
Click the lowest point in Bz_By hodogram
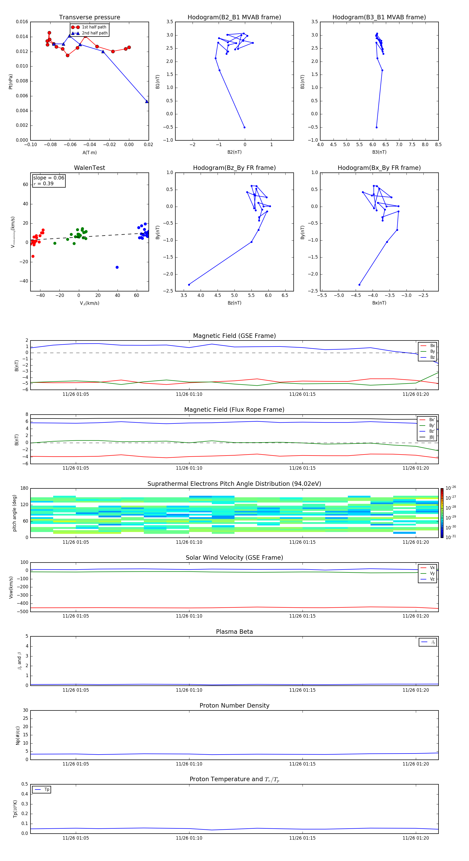click(189, 285)
